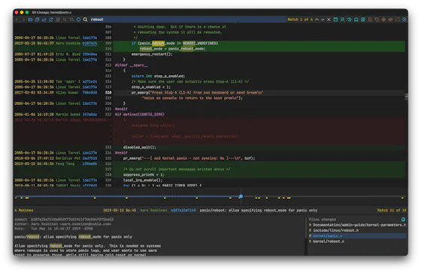Go back with the left arrow
Viewport: 421px width, 273px height.
tap(17, 19)
